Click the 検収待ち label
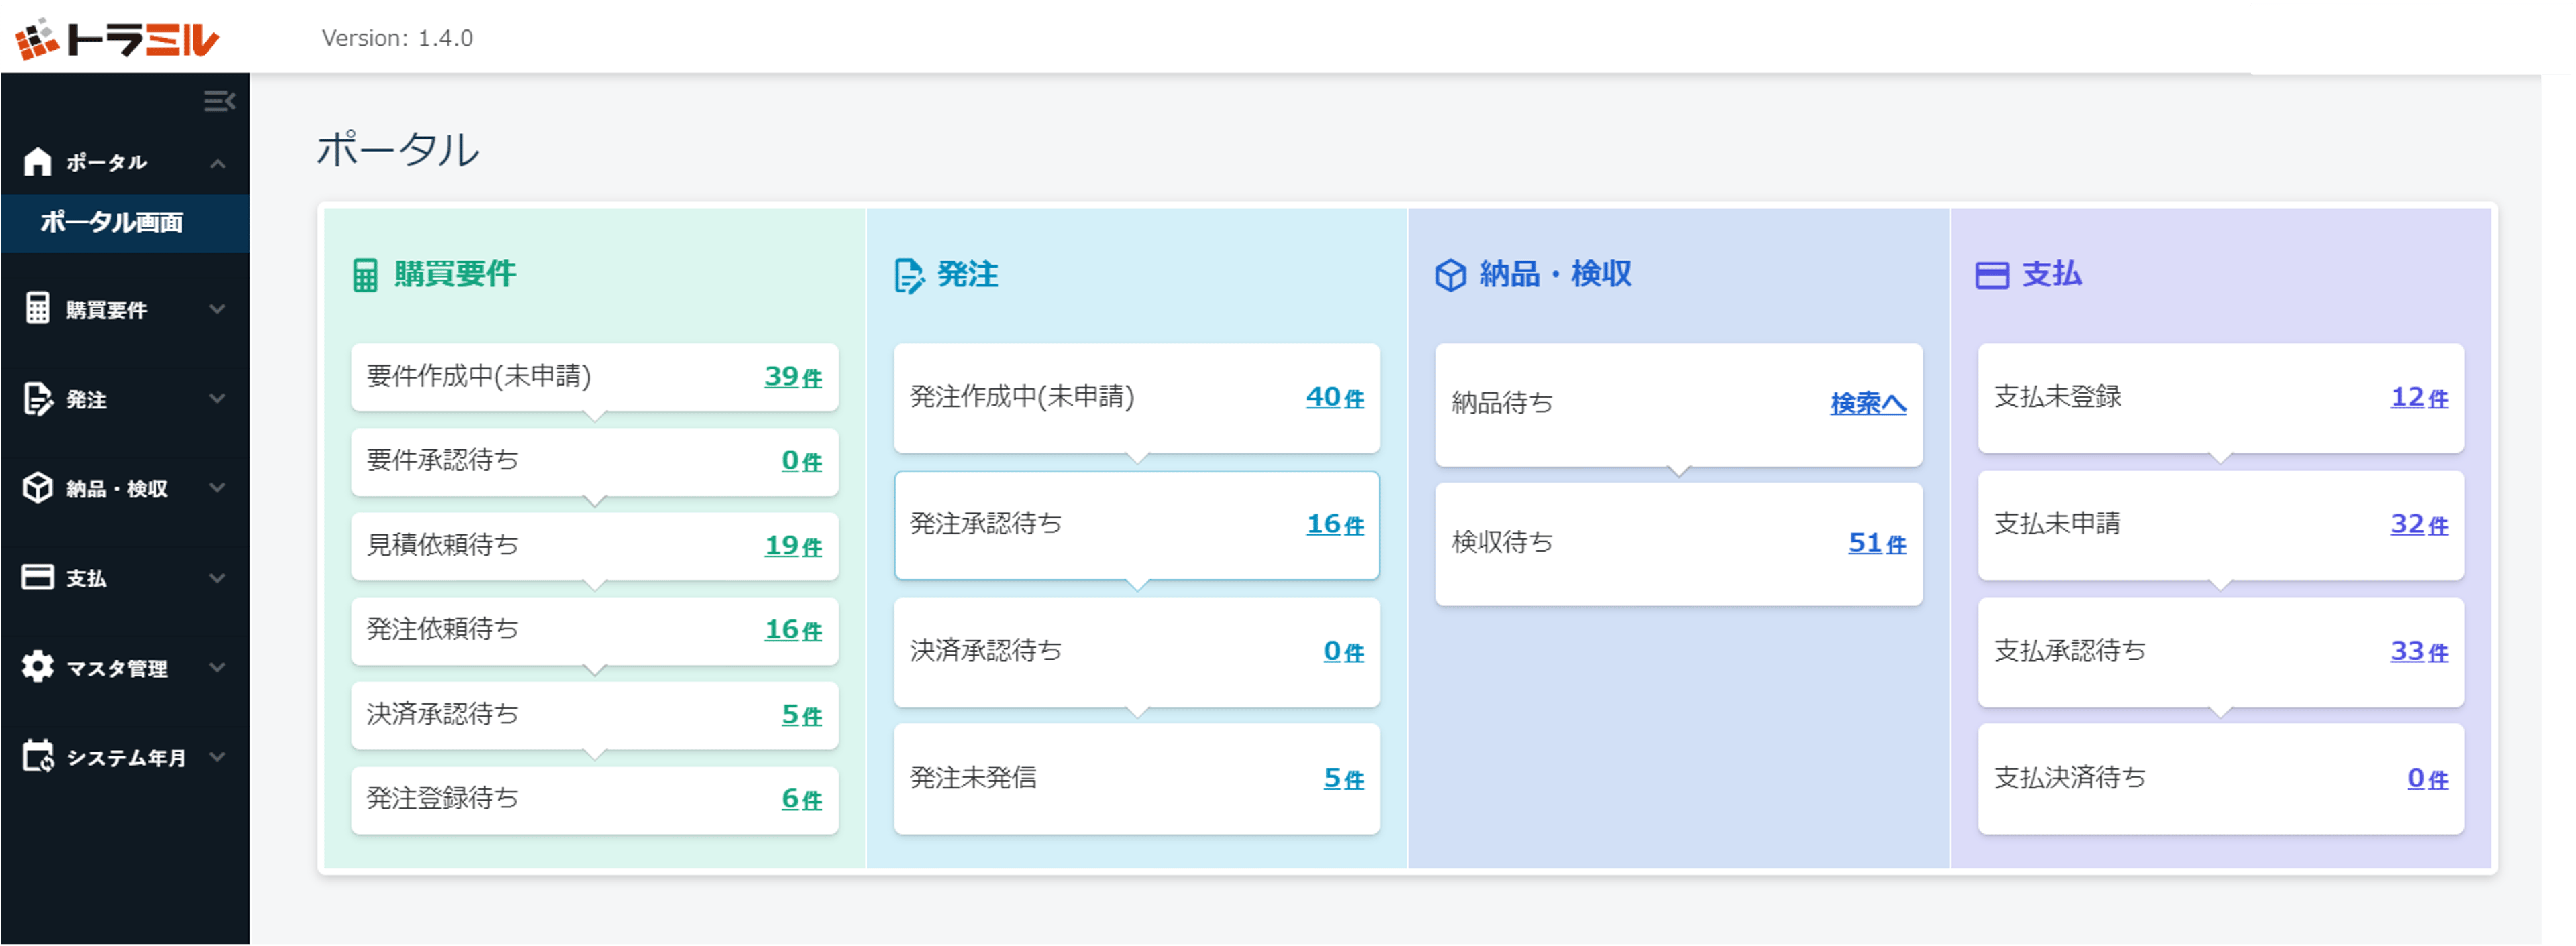 coord(1502,542)
